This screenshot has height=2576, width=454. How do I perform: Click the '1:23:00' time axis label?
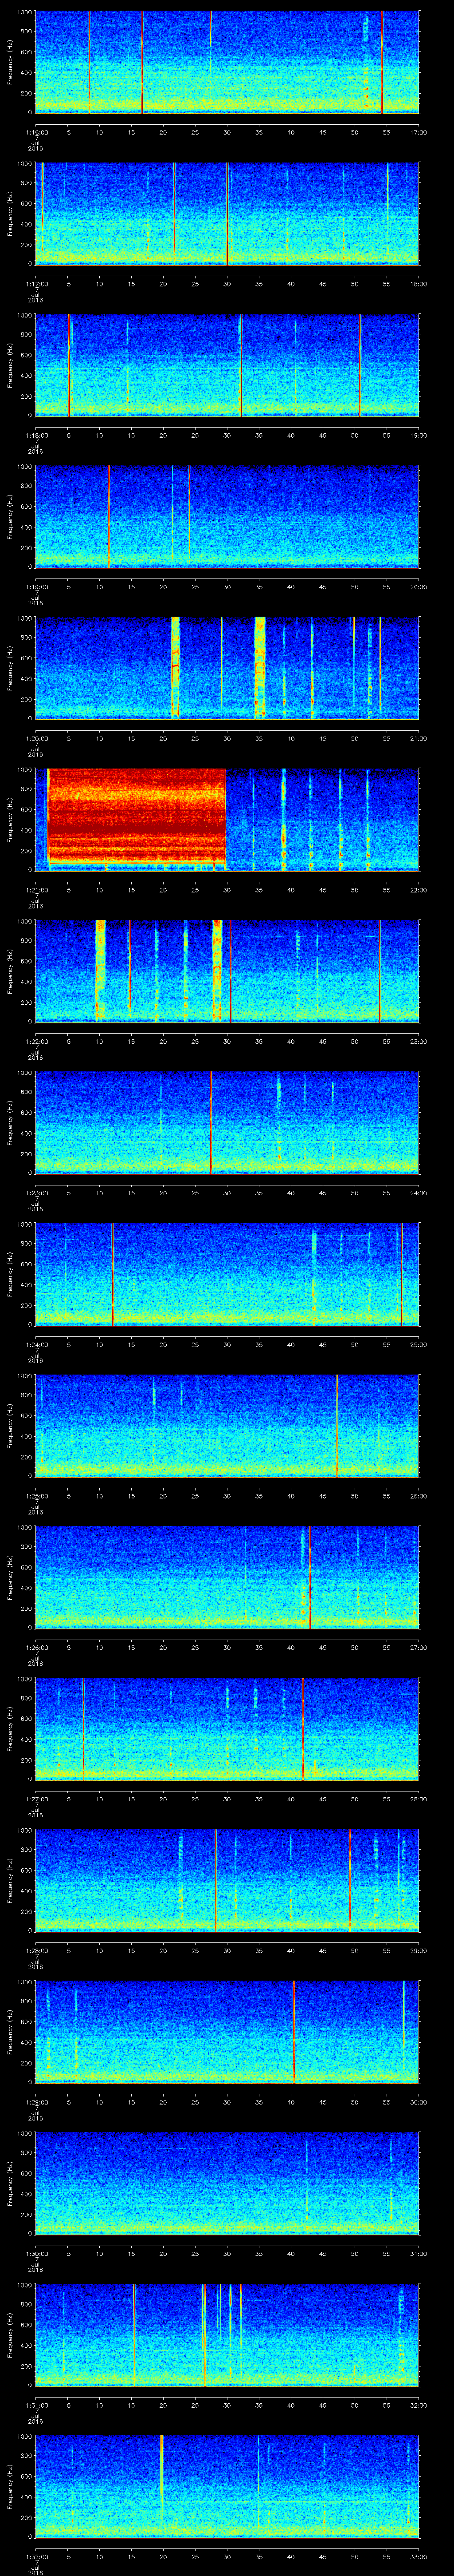tap(36, 1193)
